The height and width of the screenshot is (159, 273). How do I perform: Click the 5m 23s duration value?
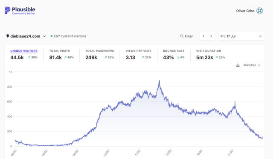(x=205, y=57)
